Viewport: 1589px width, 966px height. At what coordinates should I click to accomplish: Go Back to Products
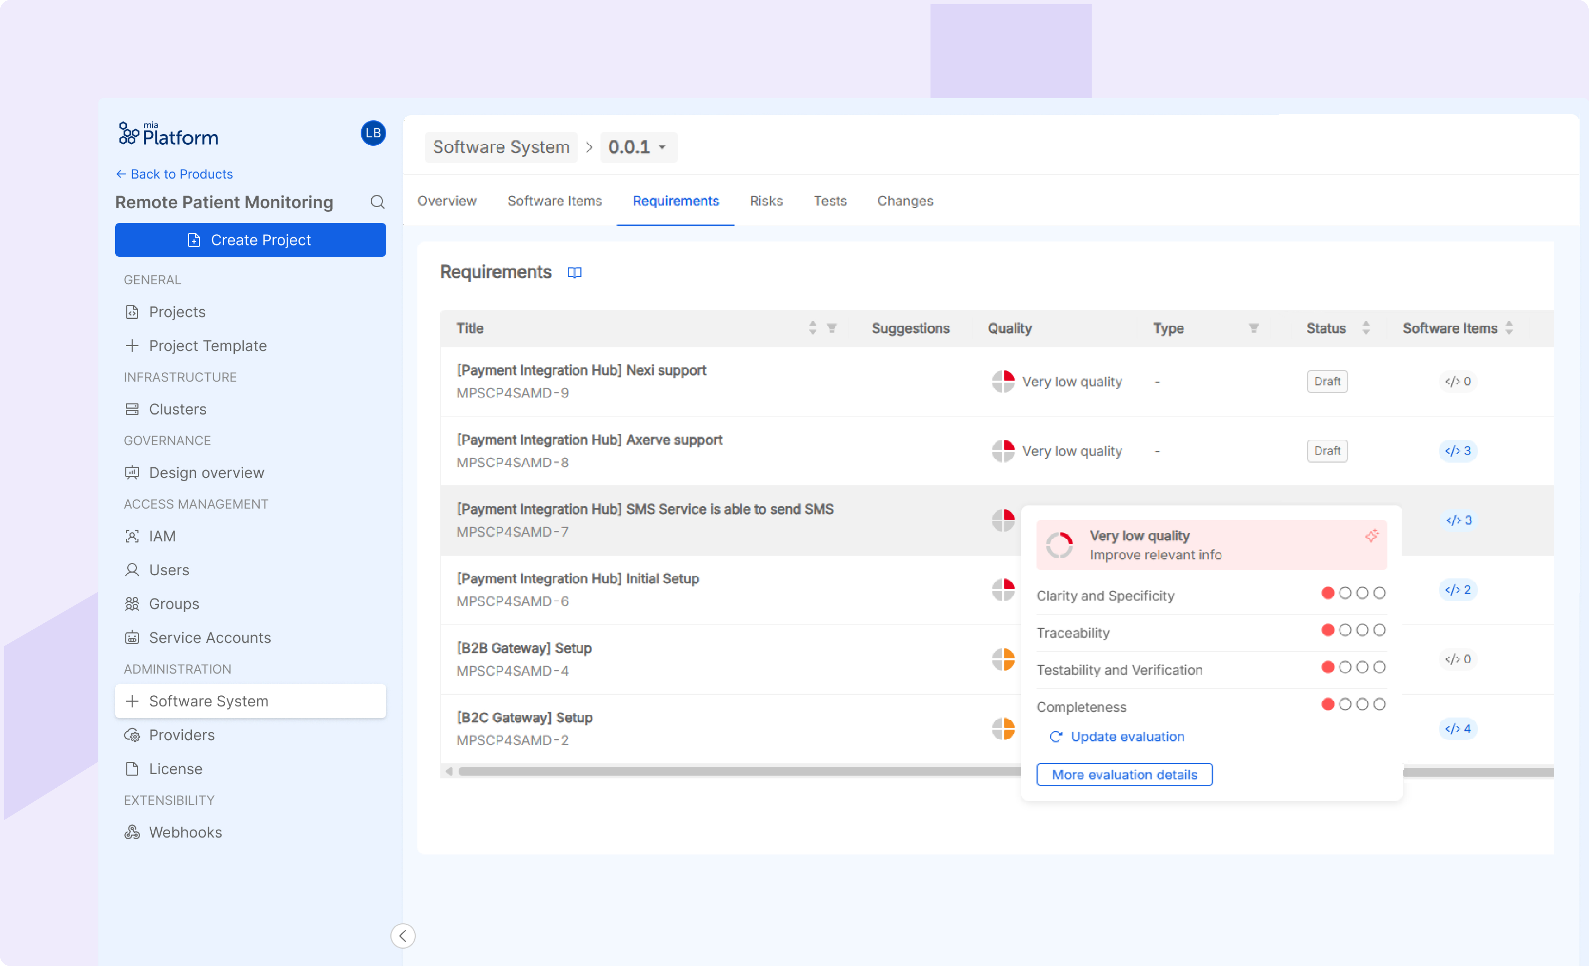pos(174,174)
